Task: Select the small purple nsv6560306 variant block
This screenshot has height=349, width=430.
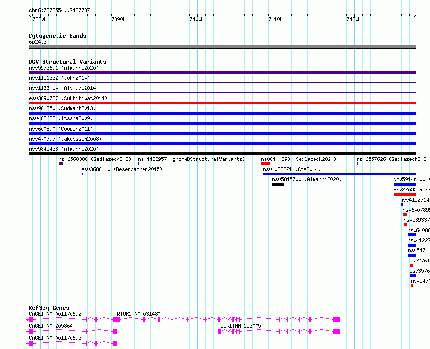Action: pos(61,164)
